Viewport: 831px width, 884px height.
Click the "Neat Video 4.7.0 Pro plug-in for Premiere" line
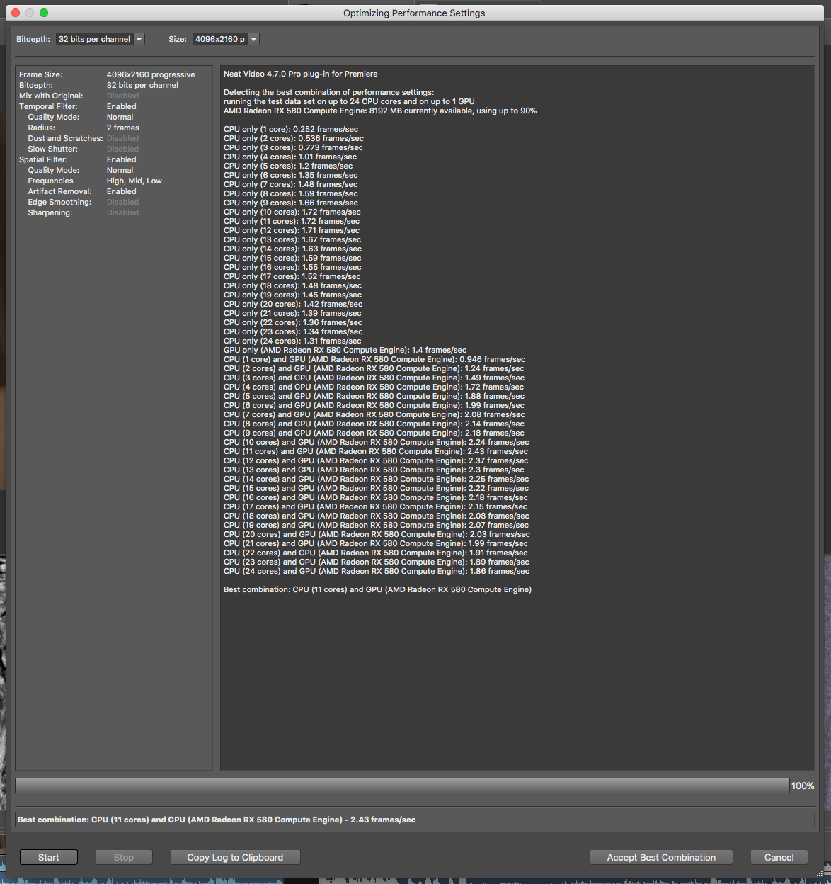pos(301,74)
